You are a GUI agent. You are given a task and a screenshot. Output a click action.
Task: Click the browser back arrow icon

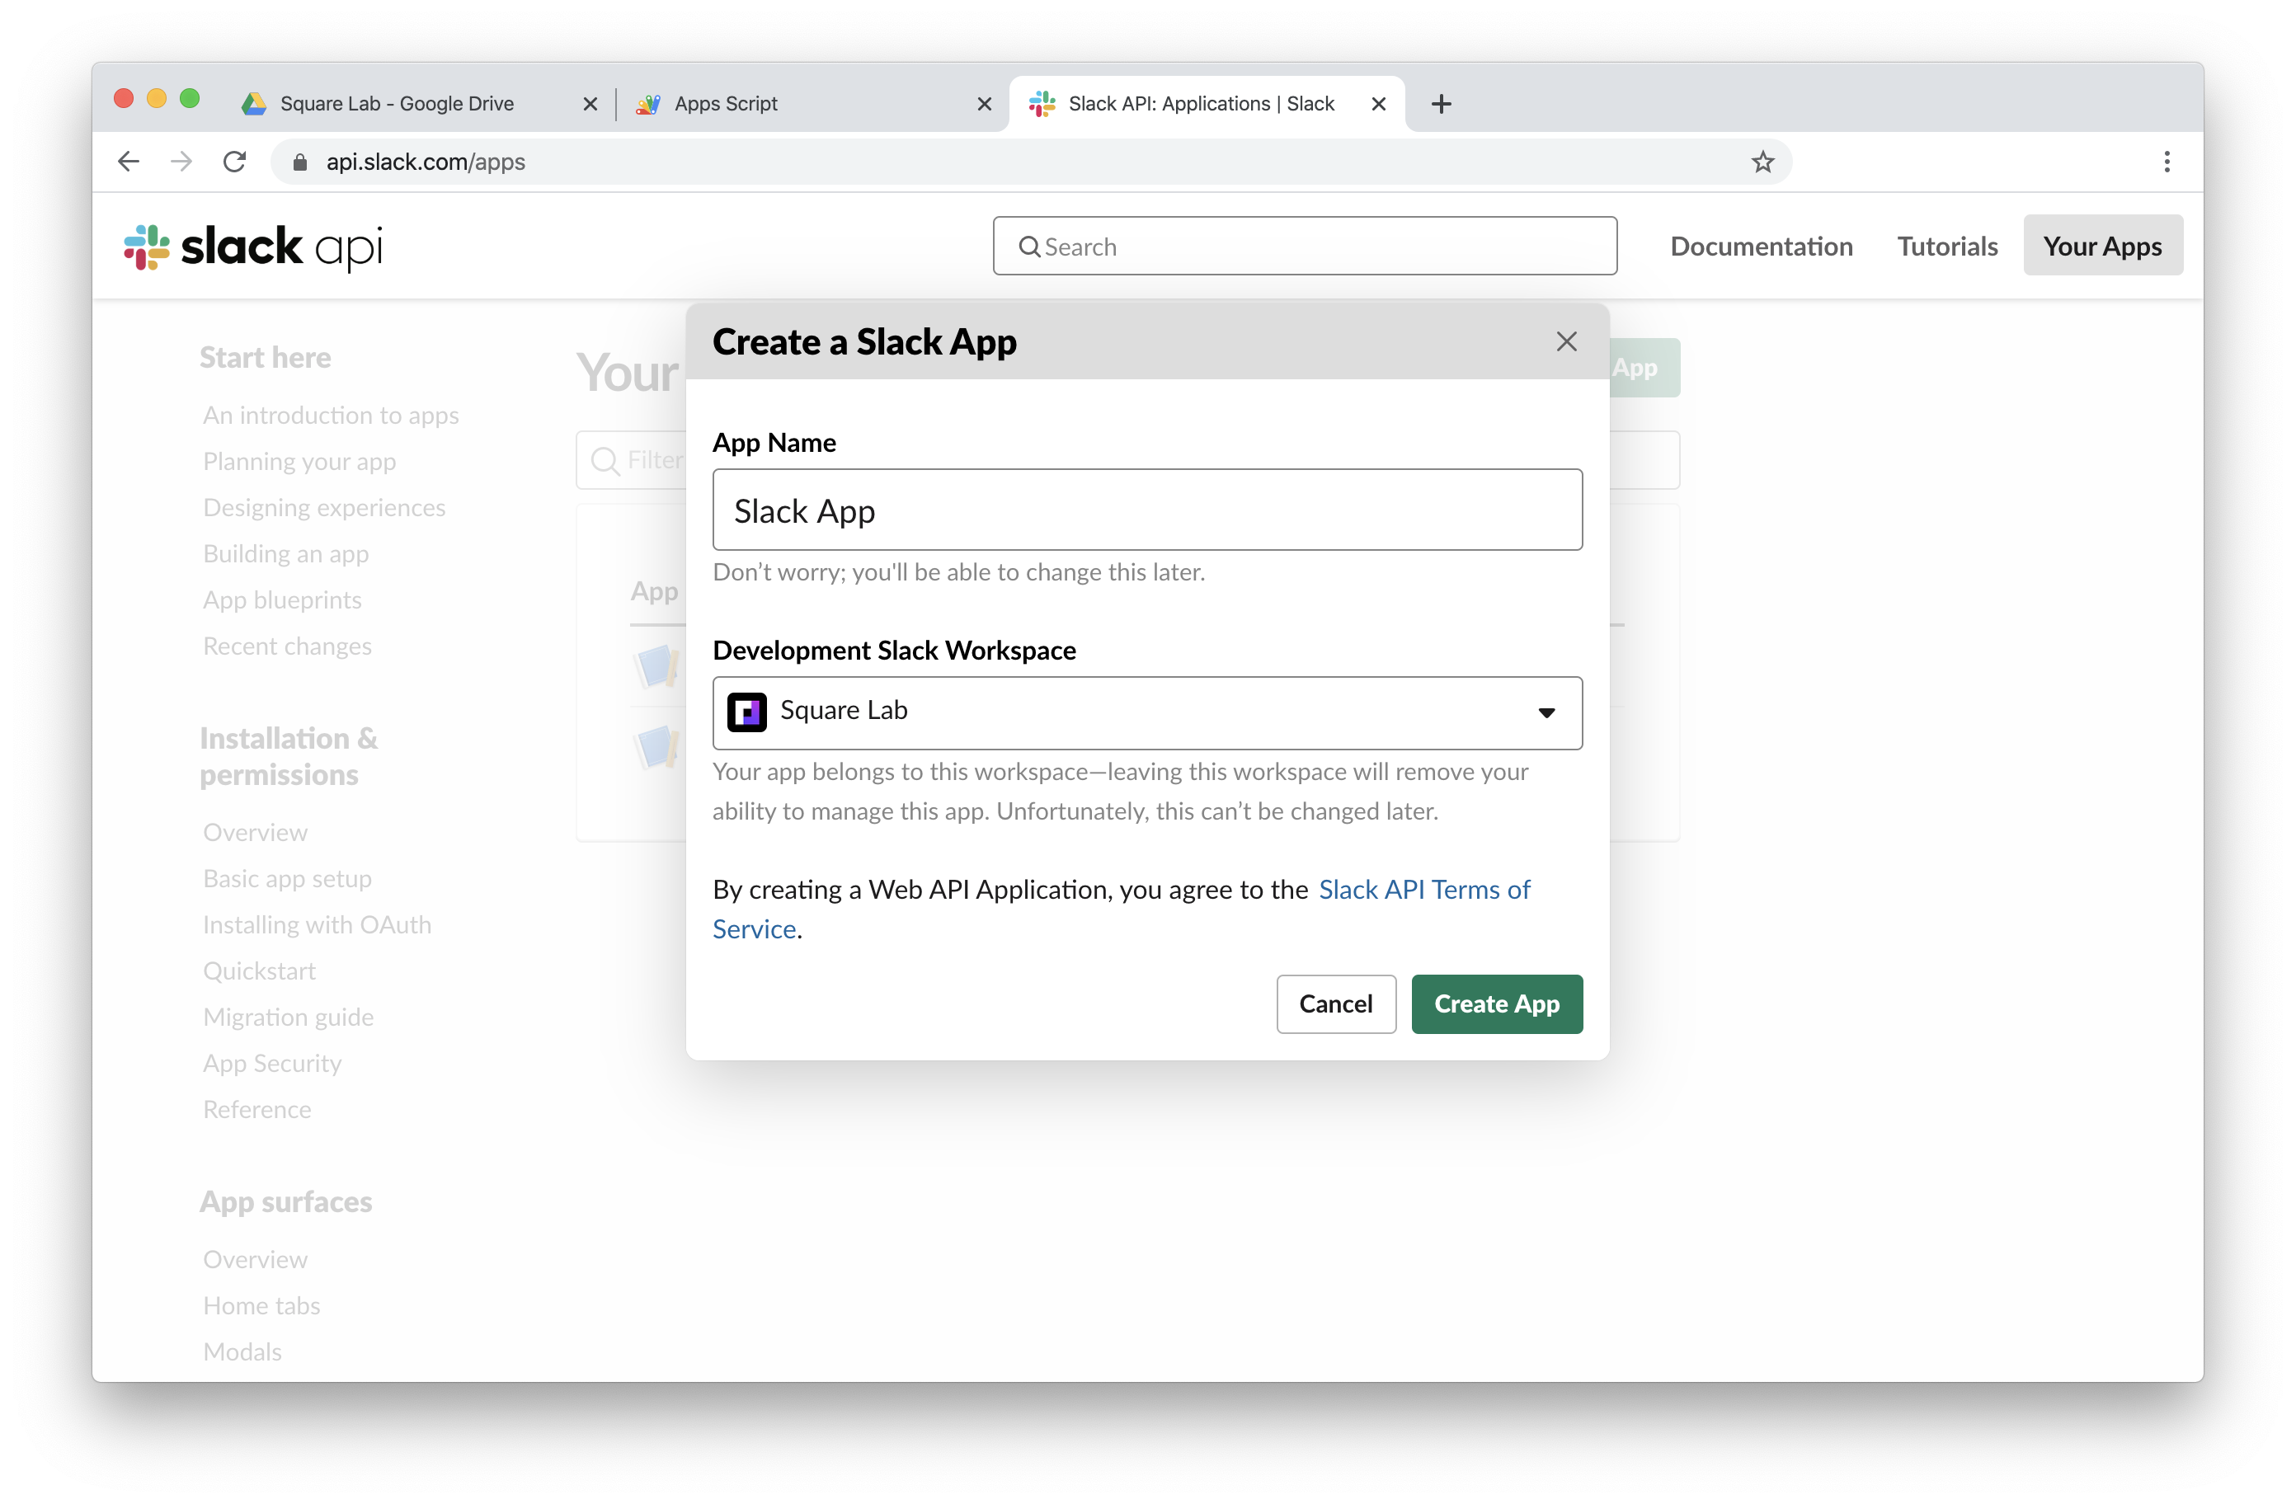[x=131, y=162]
